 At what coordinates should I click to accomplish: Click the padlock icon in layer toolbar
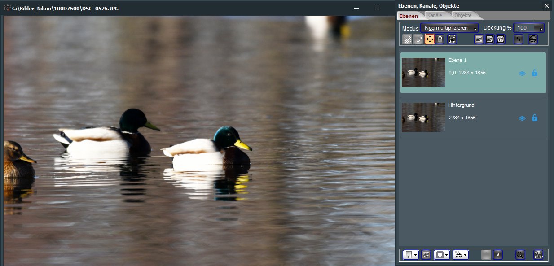[440, 39]
